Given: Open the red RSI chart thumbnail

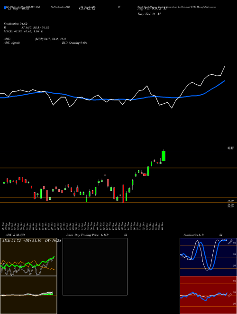Looking at the screenshot, I should tap(208, 295).
